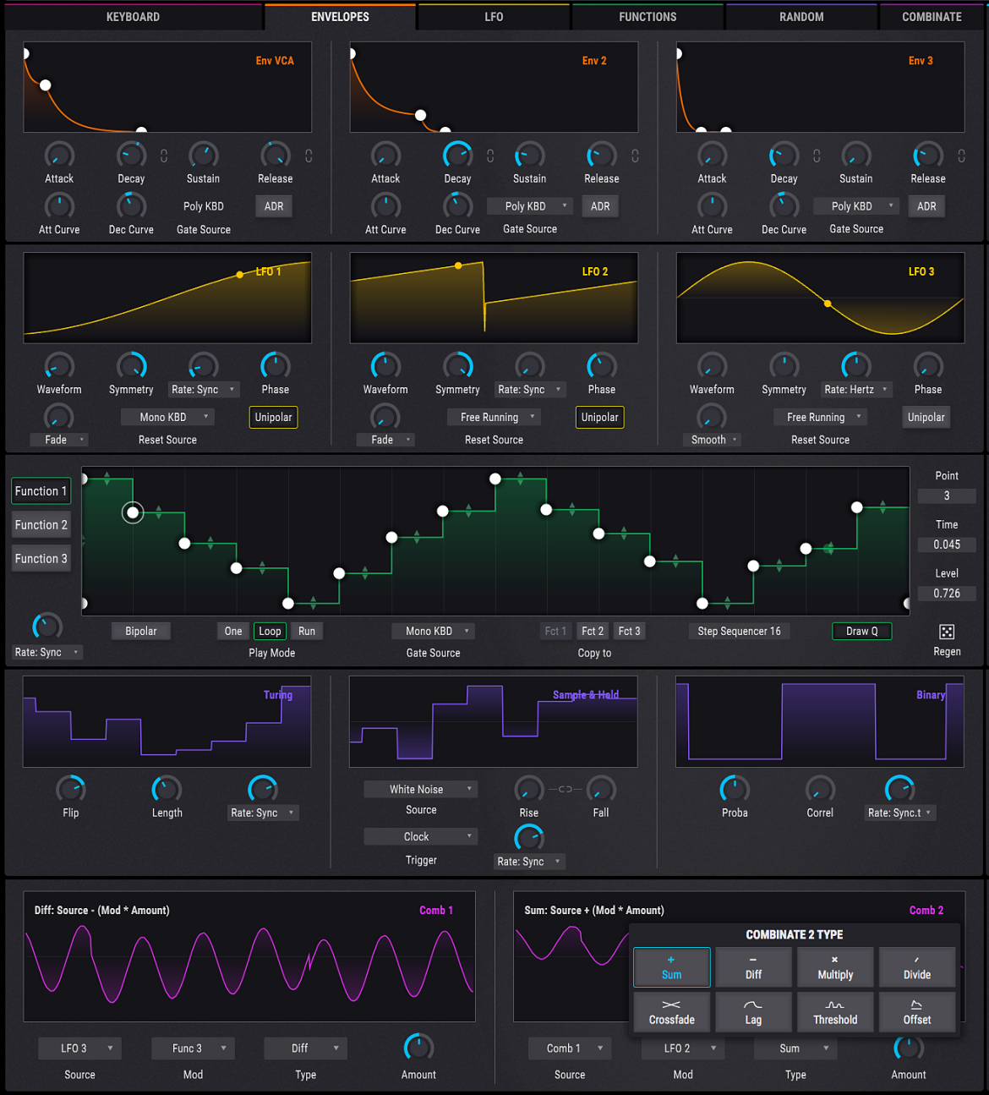Open Clock trigger dropdown
The width and height of the screenshot is (989, 1095).
421,836
